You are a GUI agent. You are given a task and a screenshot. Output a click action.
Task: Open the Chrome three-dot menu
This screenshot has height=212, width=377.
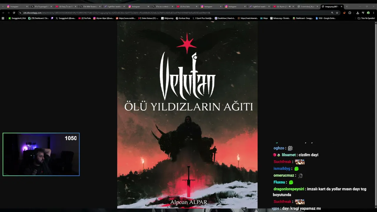click(x=373, y=13)
